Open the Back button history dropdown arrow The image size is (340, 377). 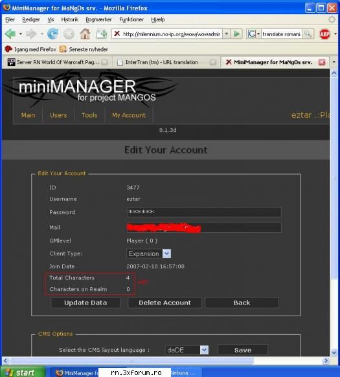point(21,34)
